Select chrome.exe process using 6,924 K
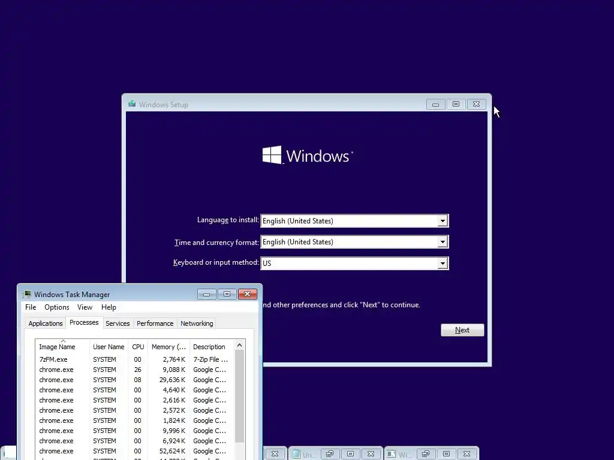 135,440
